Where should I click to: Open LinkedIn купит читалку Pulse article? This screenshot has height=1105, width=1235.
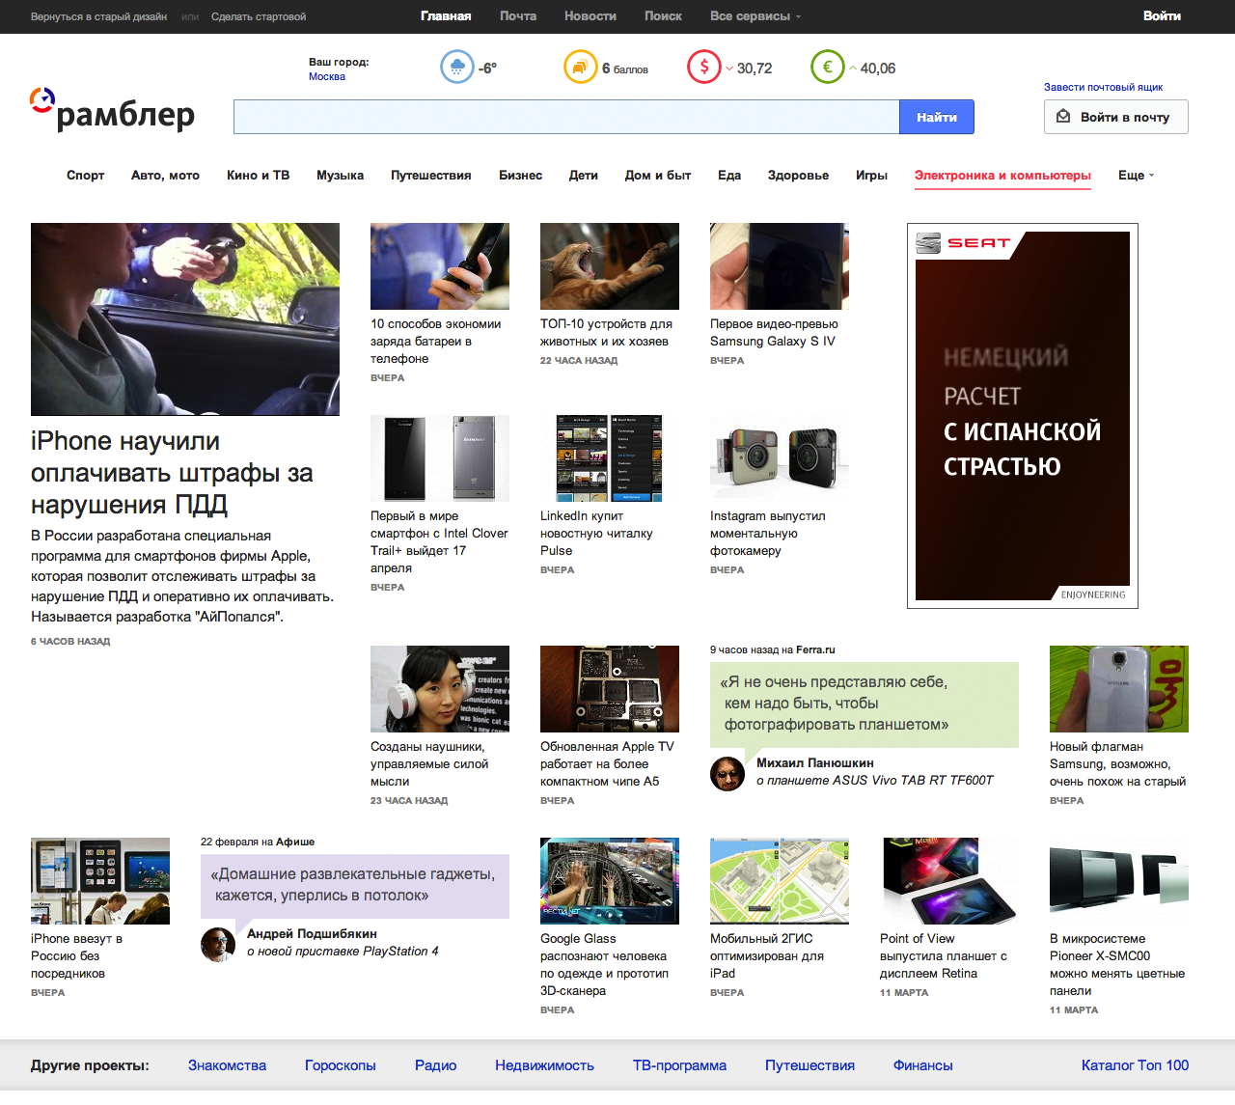point(596,533)
